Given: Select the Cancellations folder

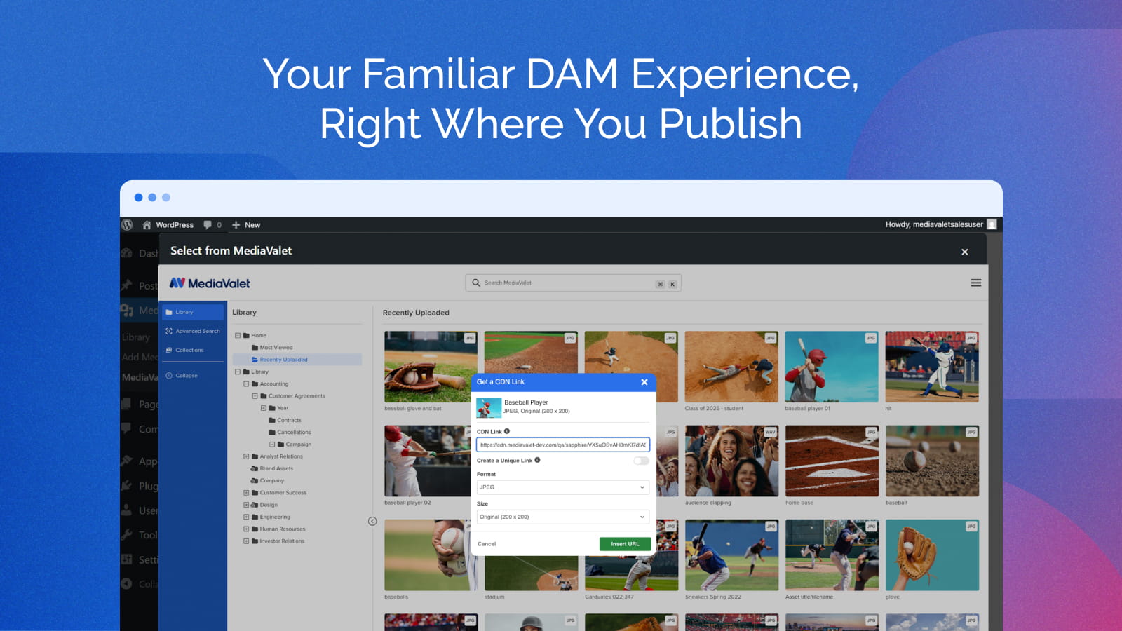Looking at the screenshot, I should pos(290,433).
